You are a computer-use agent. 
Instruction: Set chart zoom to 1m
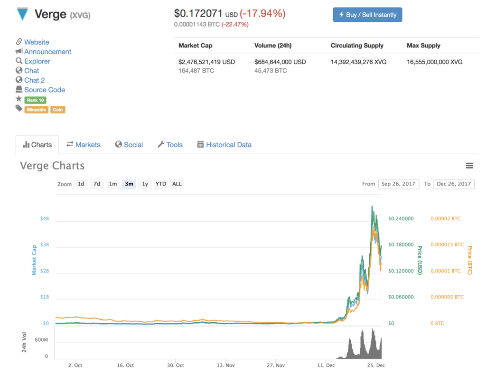click(x=113, y=184)
